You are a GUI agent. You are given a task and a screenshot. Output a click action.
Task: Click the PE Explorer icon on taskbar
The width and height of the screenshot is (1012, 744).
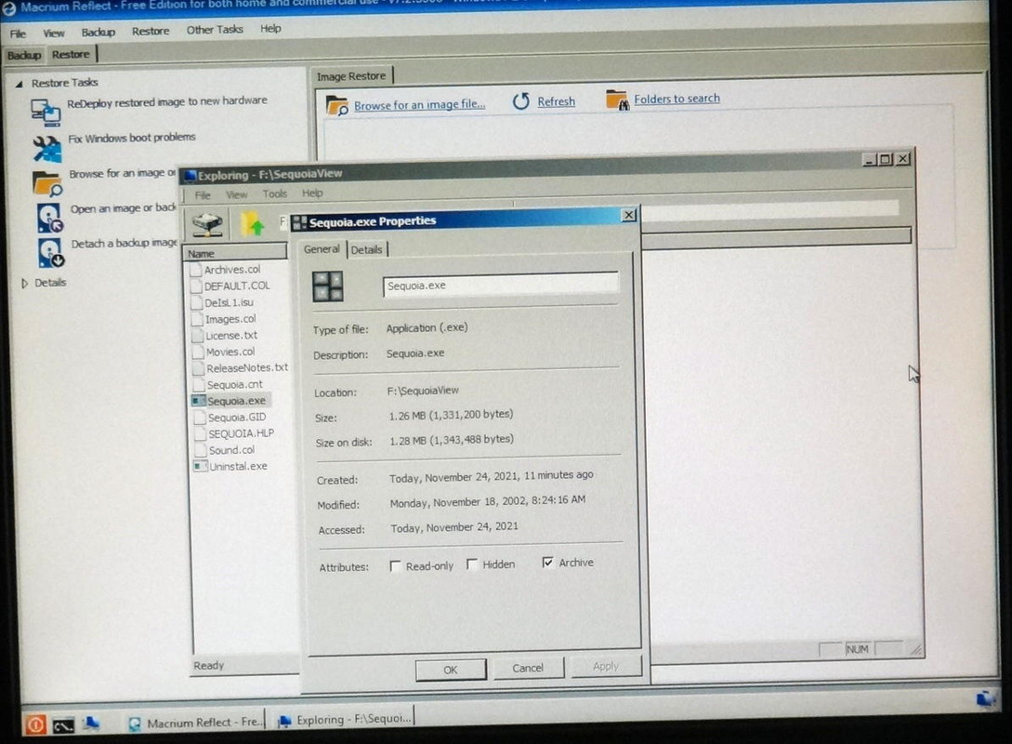click(91, 724)
